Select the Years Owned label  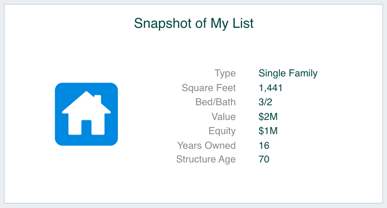pyautogui.click(x=207, y=145)
